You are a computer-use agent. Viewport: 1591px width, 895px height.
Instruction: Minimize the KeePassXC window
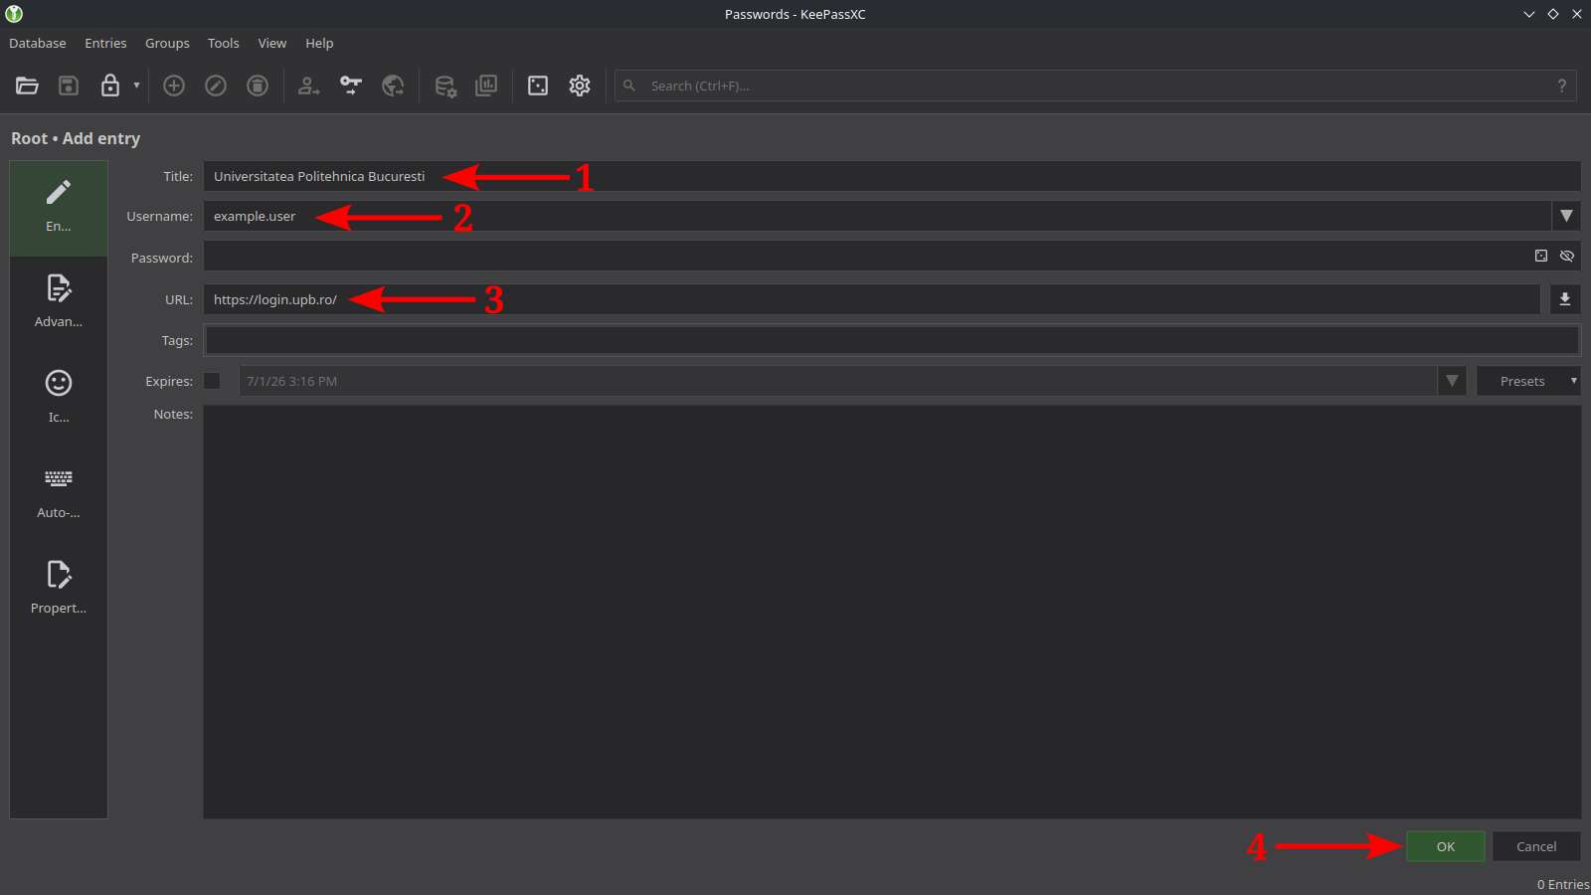(x=1529, y=14)
